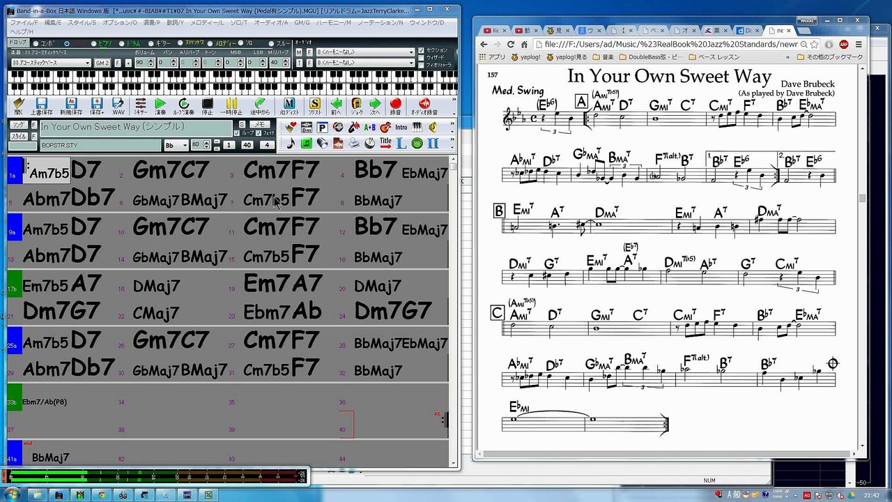Open the Melody (メロディー/L) menu
The width and height of the screenshot is (892, 502).
[x=206, y=23]
